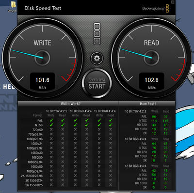Viewport: 194px width, 193px height.
Task: Click the 2K 1556@23.98 format row label
Action: (32, 176)
